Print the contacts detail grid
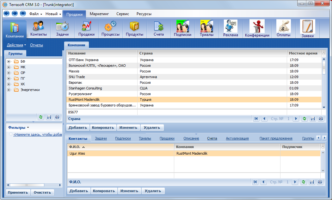Viewport: 332px width, 200px height. click(x=320, y=182)
